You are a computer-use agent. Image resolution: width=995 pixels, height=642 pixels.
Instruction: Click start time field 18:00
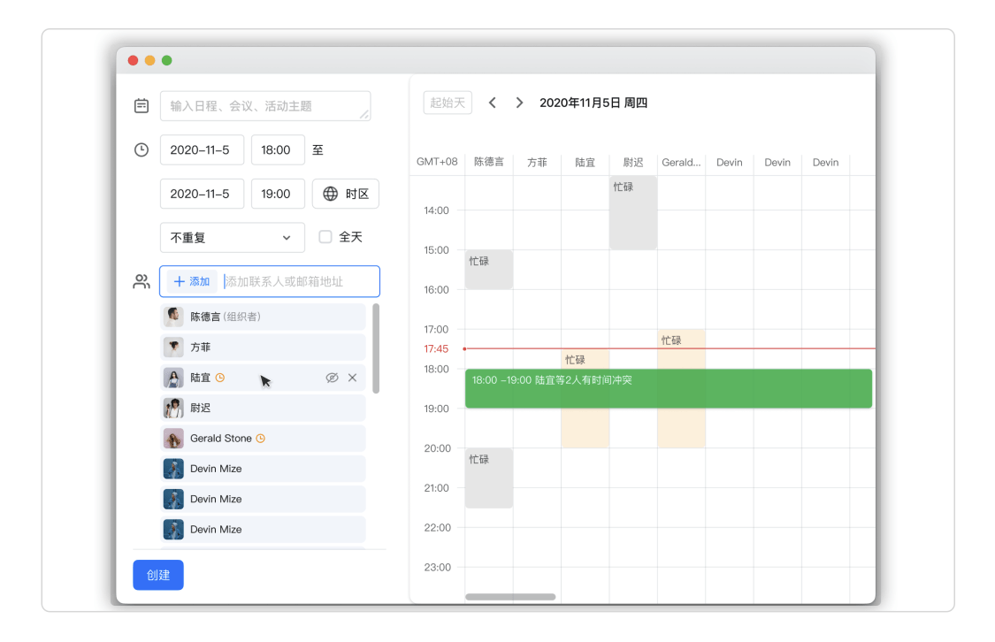coord(278,149)
